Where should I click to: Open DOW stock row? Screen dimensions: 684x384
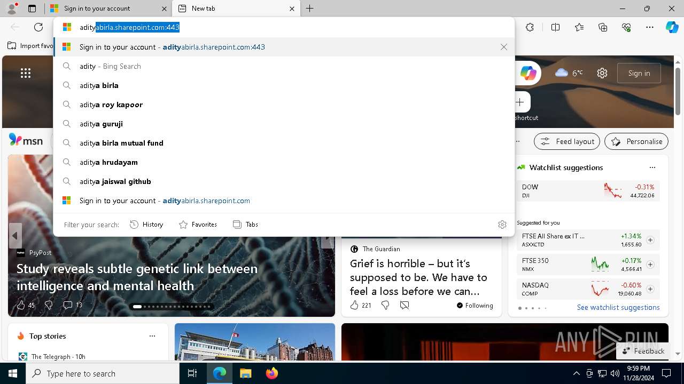[588, 191]
